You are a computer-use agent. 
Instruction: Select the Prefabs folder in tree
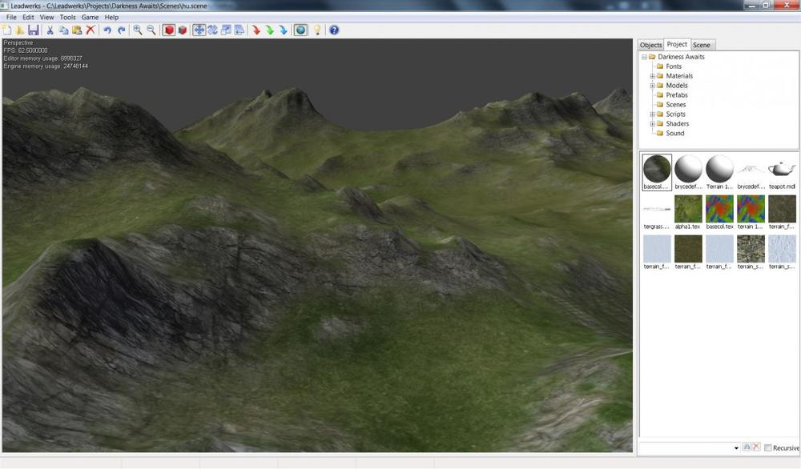676,95
